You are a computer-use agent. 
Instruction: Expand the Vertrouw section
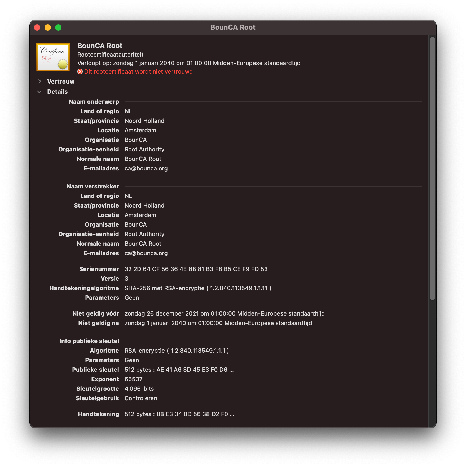[x=40, y=82]
